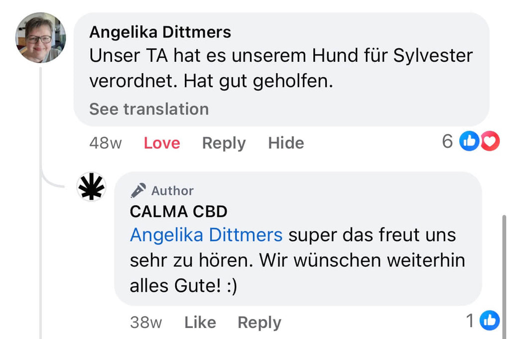The width and height of the screenshot is (510, 339).
Task: Open the CALMA CBD page name
Action: (178, 211)
